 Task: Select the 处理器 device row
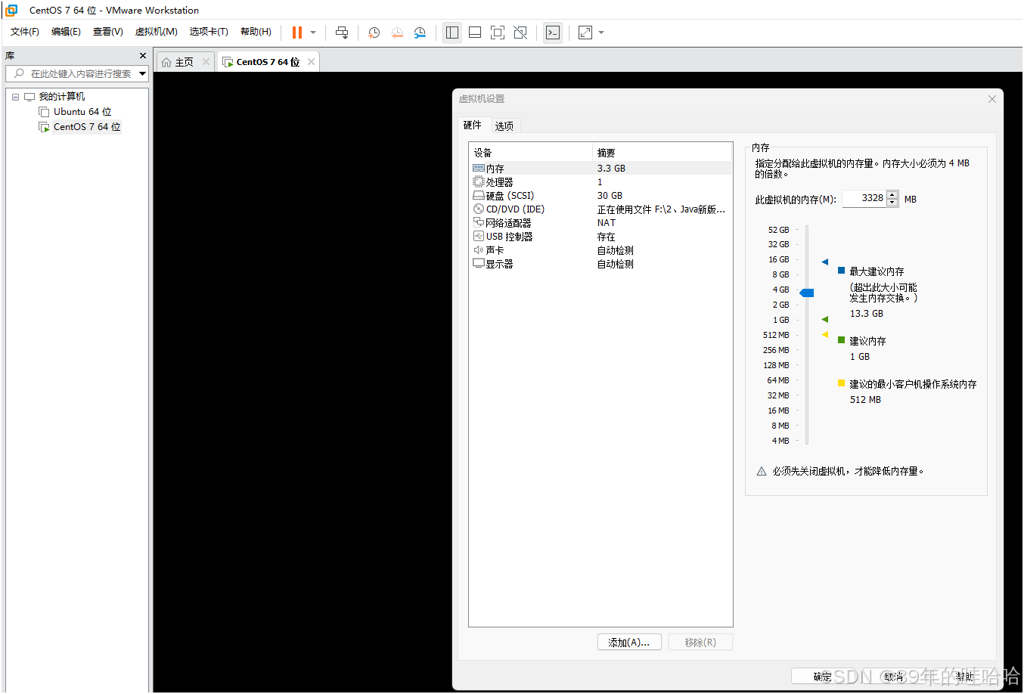(x=601, y=182)
